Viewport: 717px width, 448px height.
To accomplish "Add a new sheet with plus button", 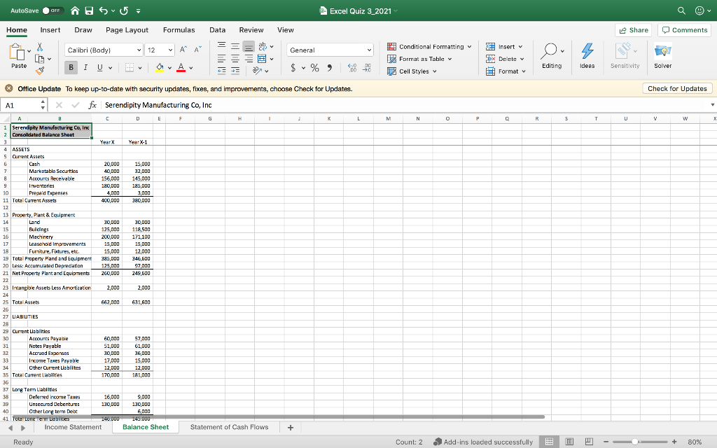I will coord(291,428).
